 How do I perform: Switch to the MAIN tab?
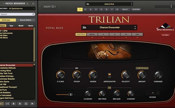coord(92,34)
